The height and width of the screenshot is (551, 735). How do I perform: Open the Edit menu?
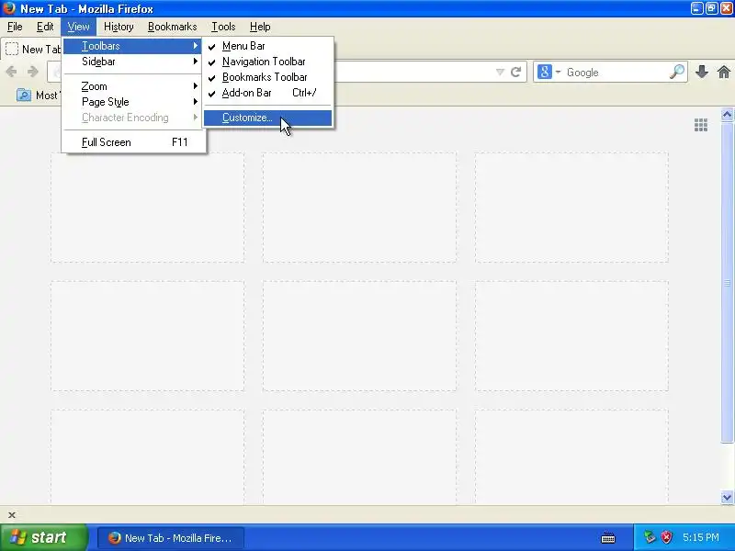(45, 27)
